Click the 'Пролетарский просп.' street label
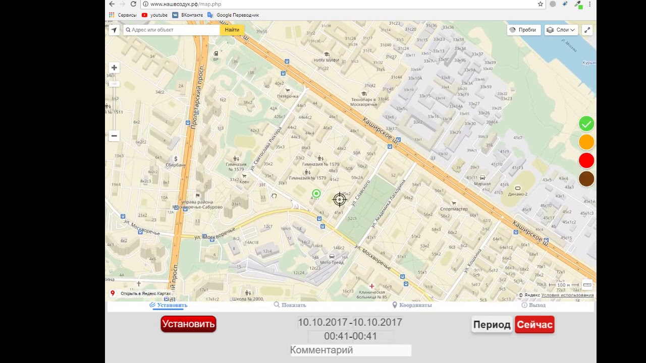Viewport: 646px width, 363px height. 197,97
